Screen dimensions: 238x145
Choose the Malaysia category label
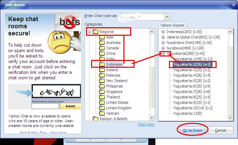click(113, 75)
